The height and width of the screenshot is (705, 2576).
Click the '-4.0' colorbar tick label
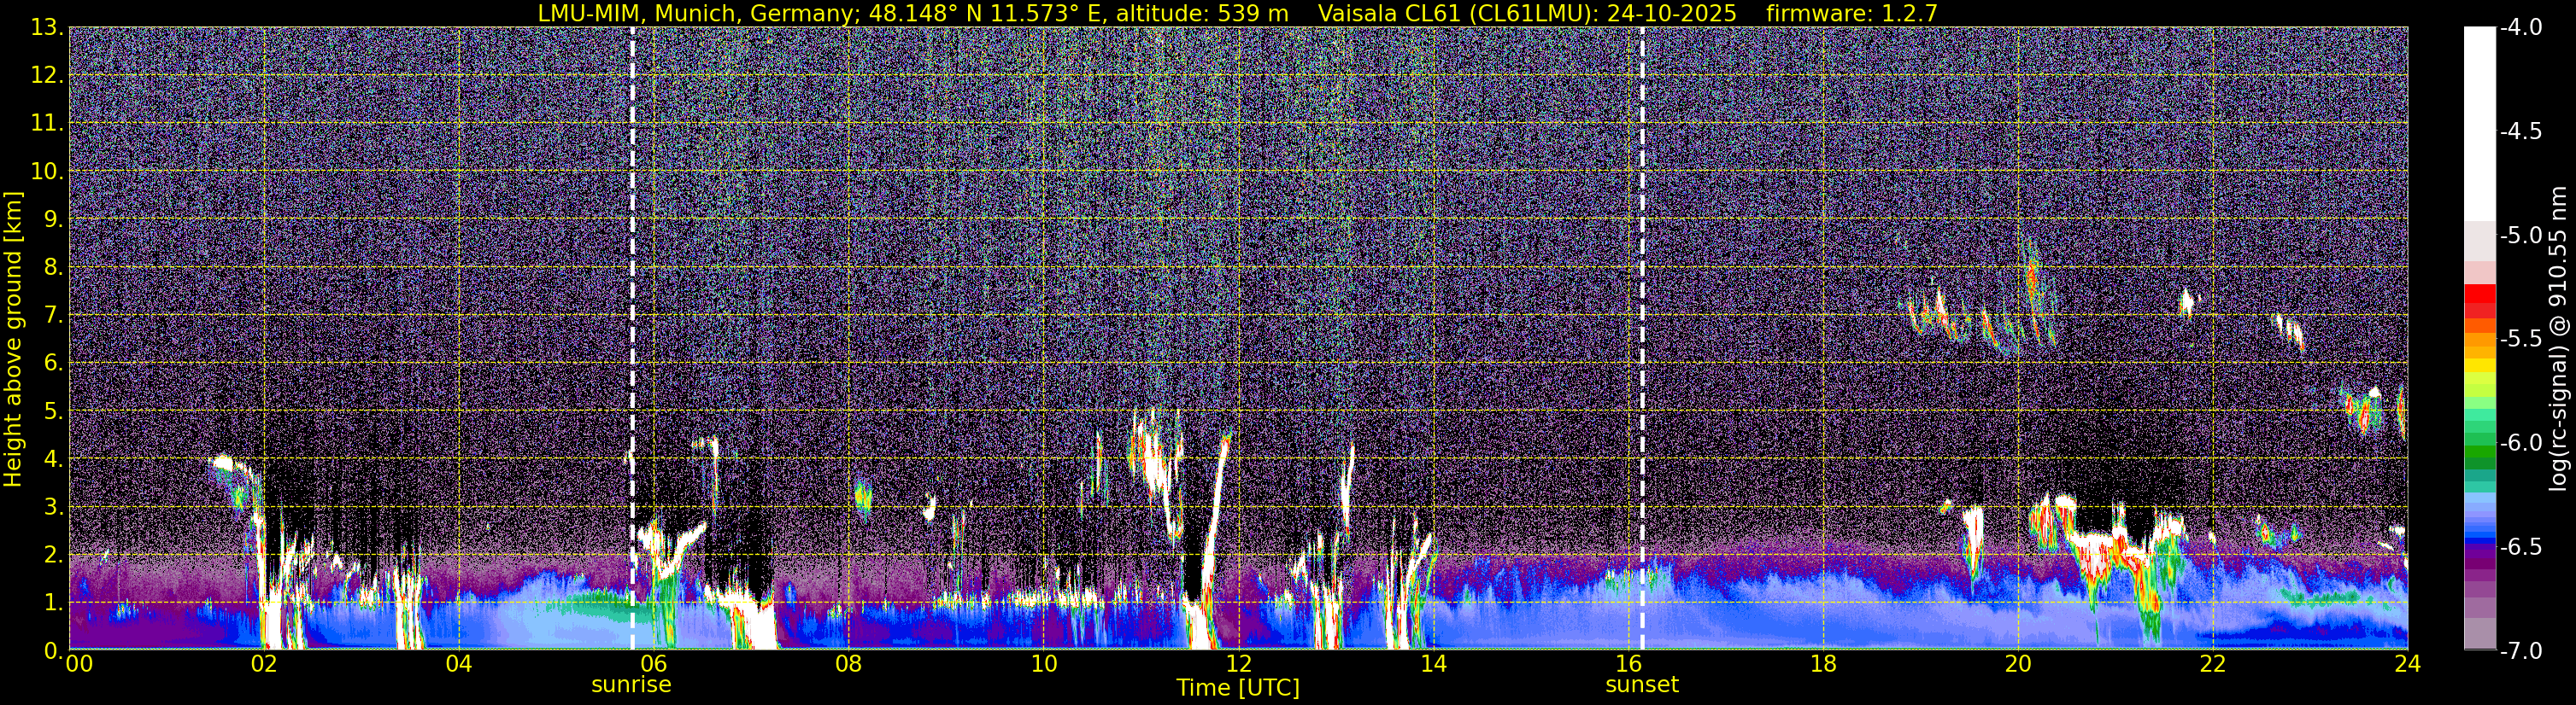pyautogui.click(x=2521, y=28)
